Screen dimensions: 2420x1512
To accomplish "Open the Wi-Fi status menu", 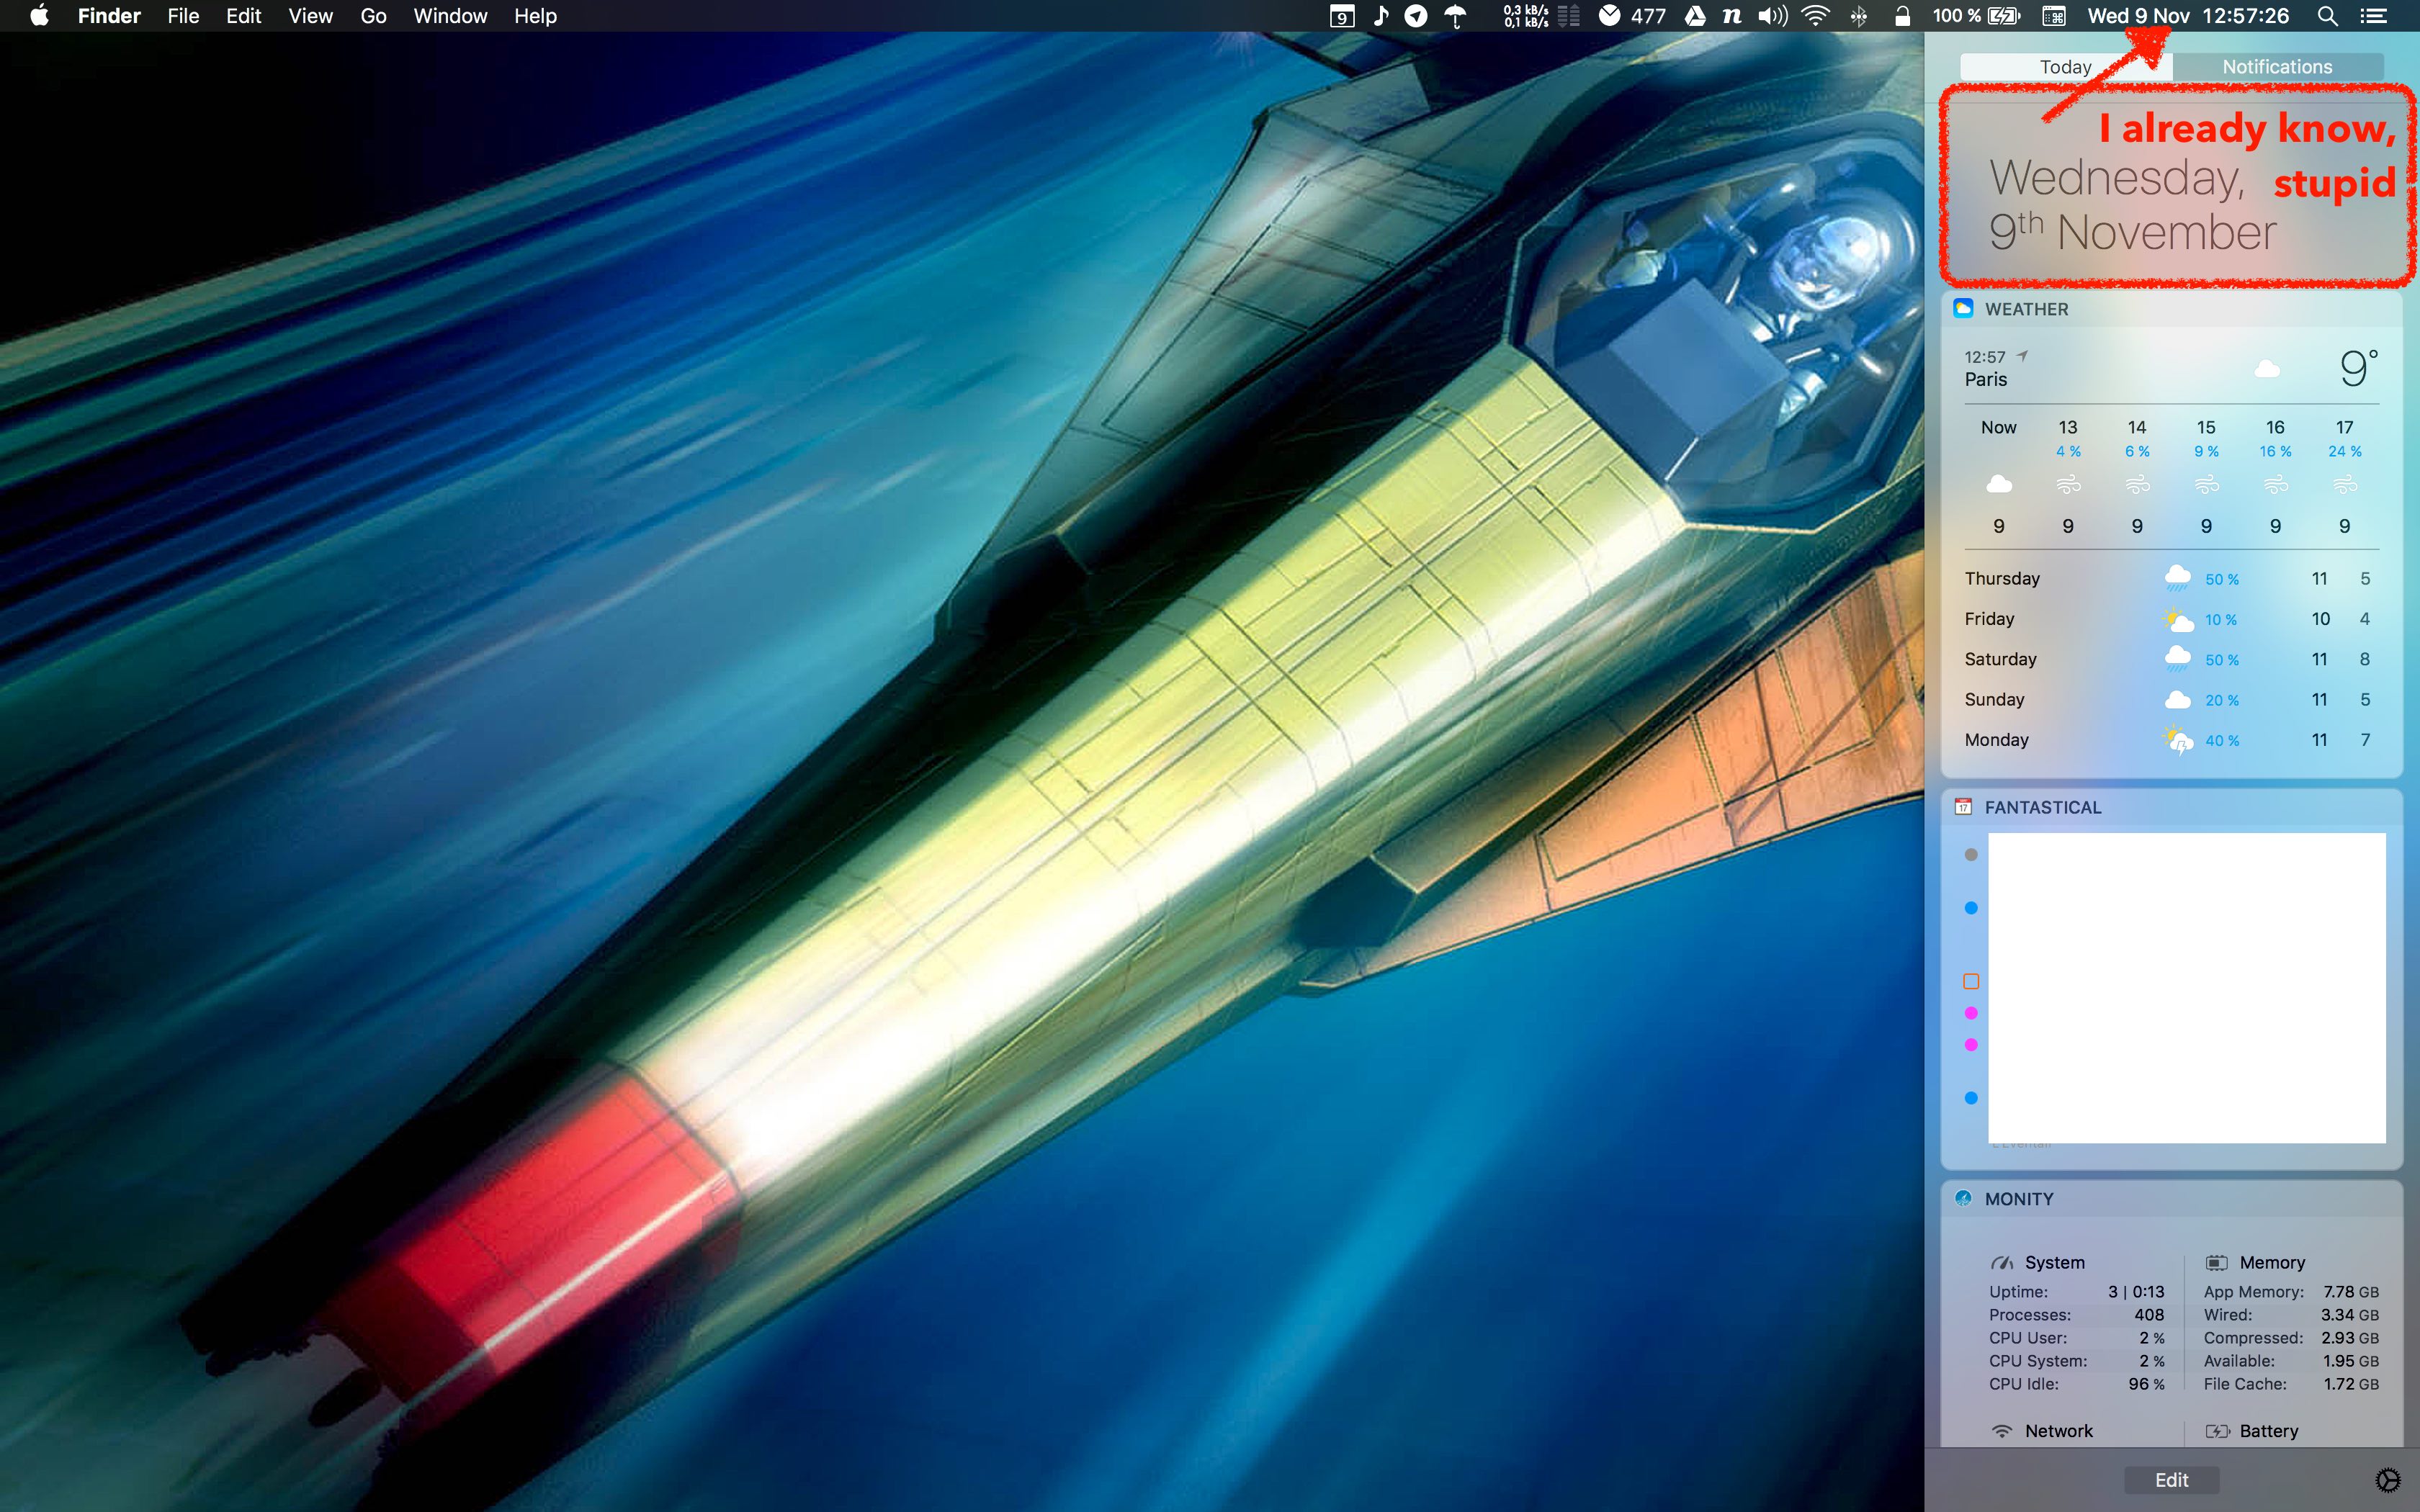I will point(1816,16).
